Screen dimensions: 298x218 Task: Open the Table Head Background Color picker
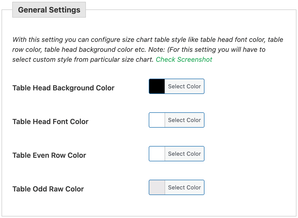(x=184, y=86)
